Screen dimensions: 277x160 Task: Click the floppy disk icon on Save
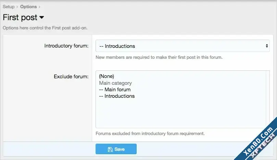(110, 149)
